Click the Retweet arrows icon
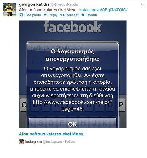 tap(62, 15)
